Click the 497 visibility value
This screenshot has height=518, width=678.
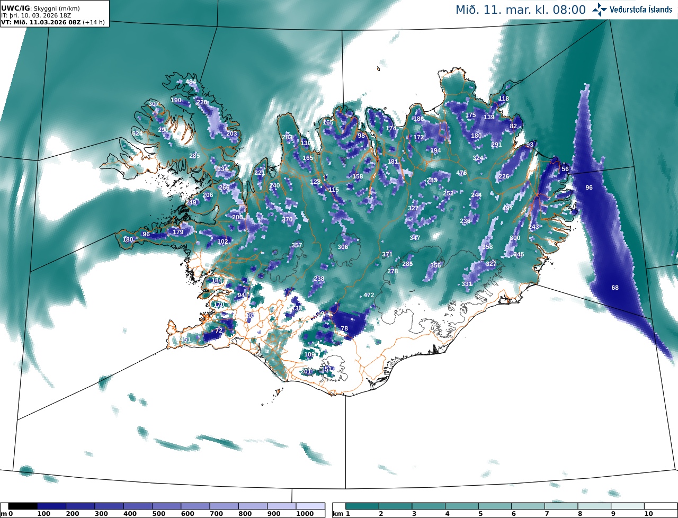tap(507, 208)
